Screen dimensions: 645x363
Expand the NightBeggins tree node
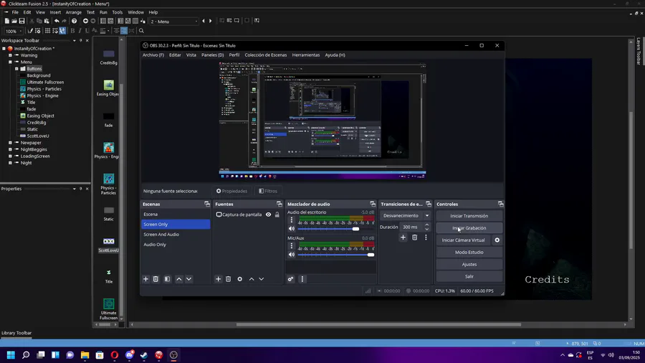coord(10,149)
